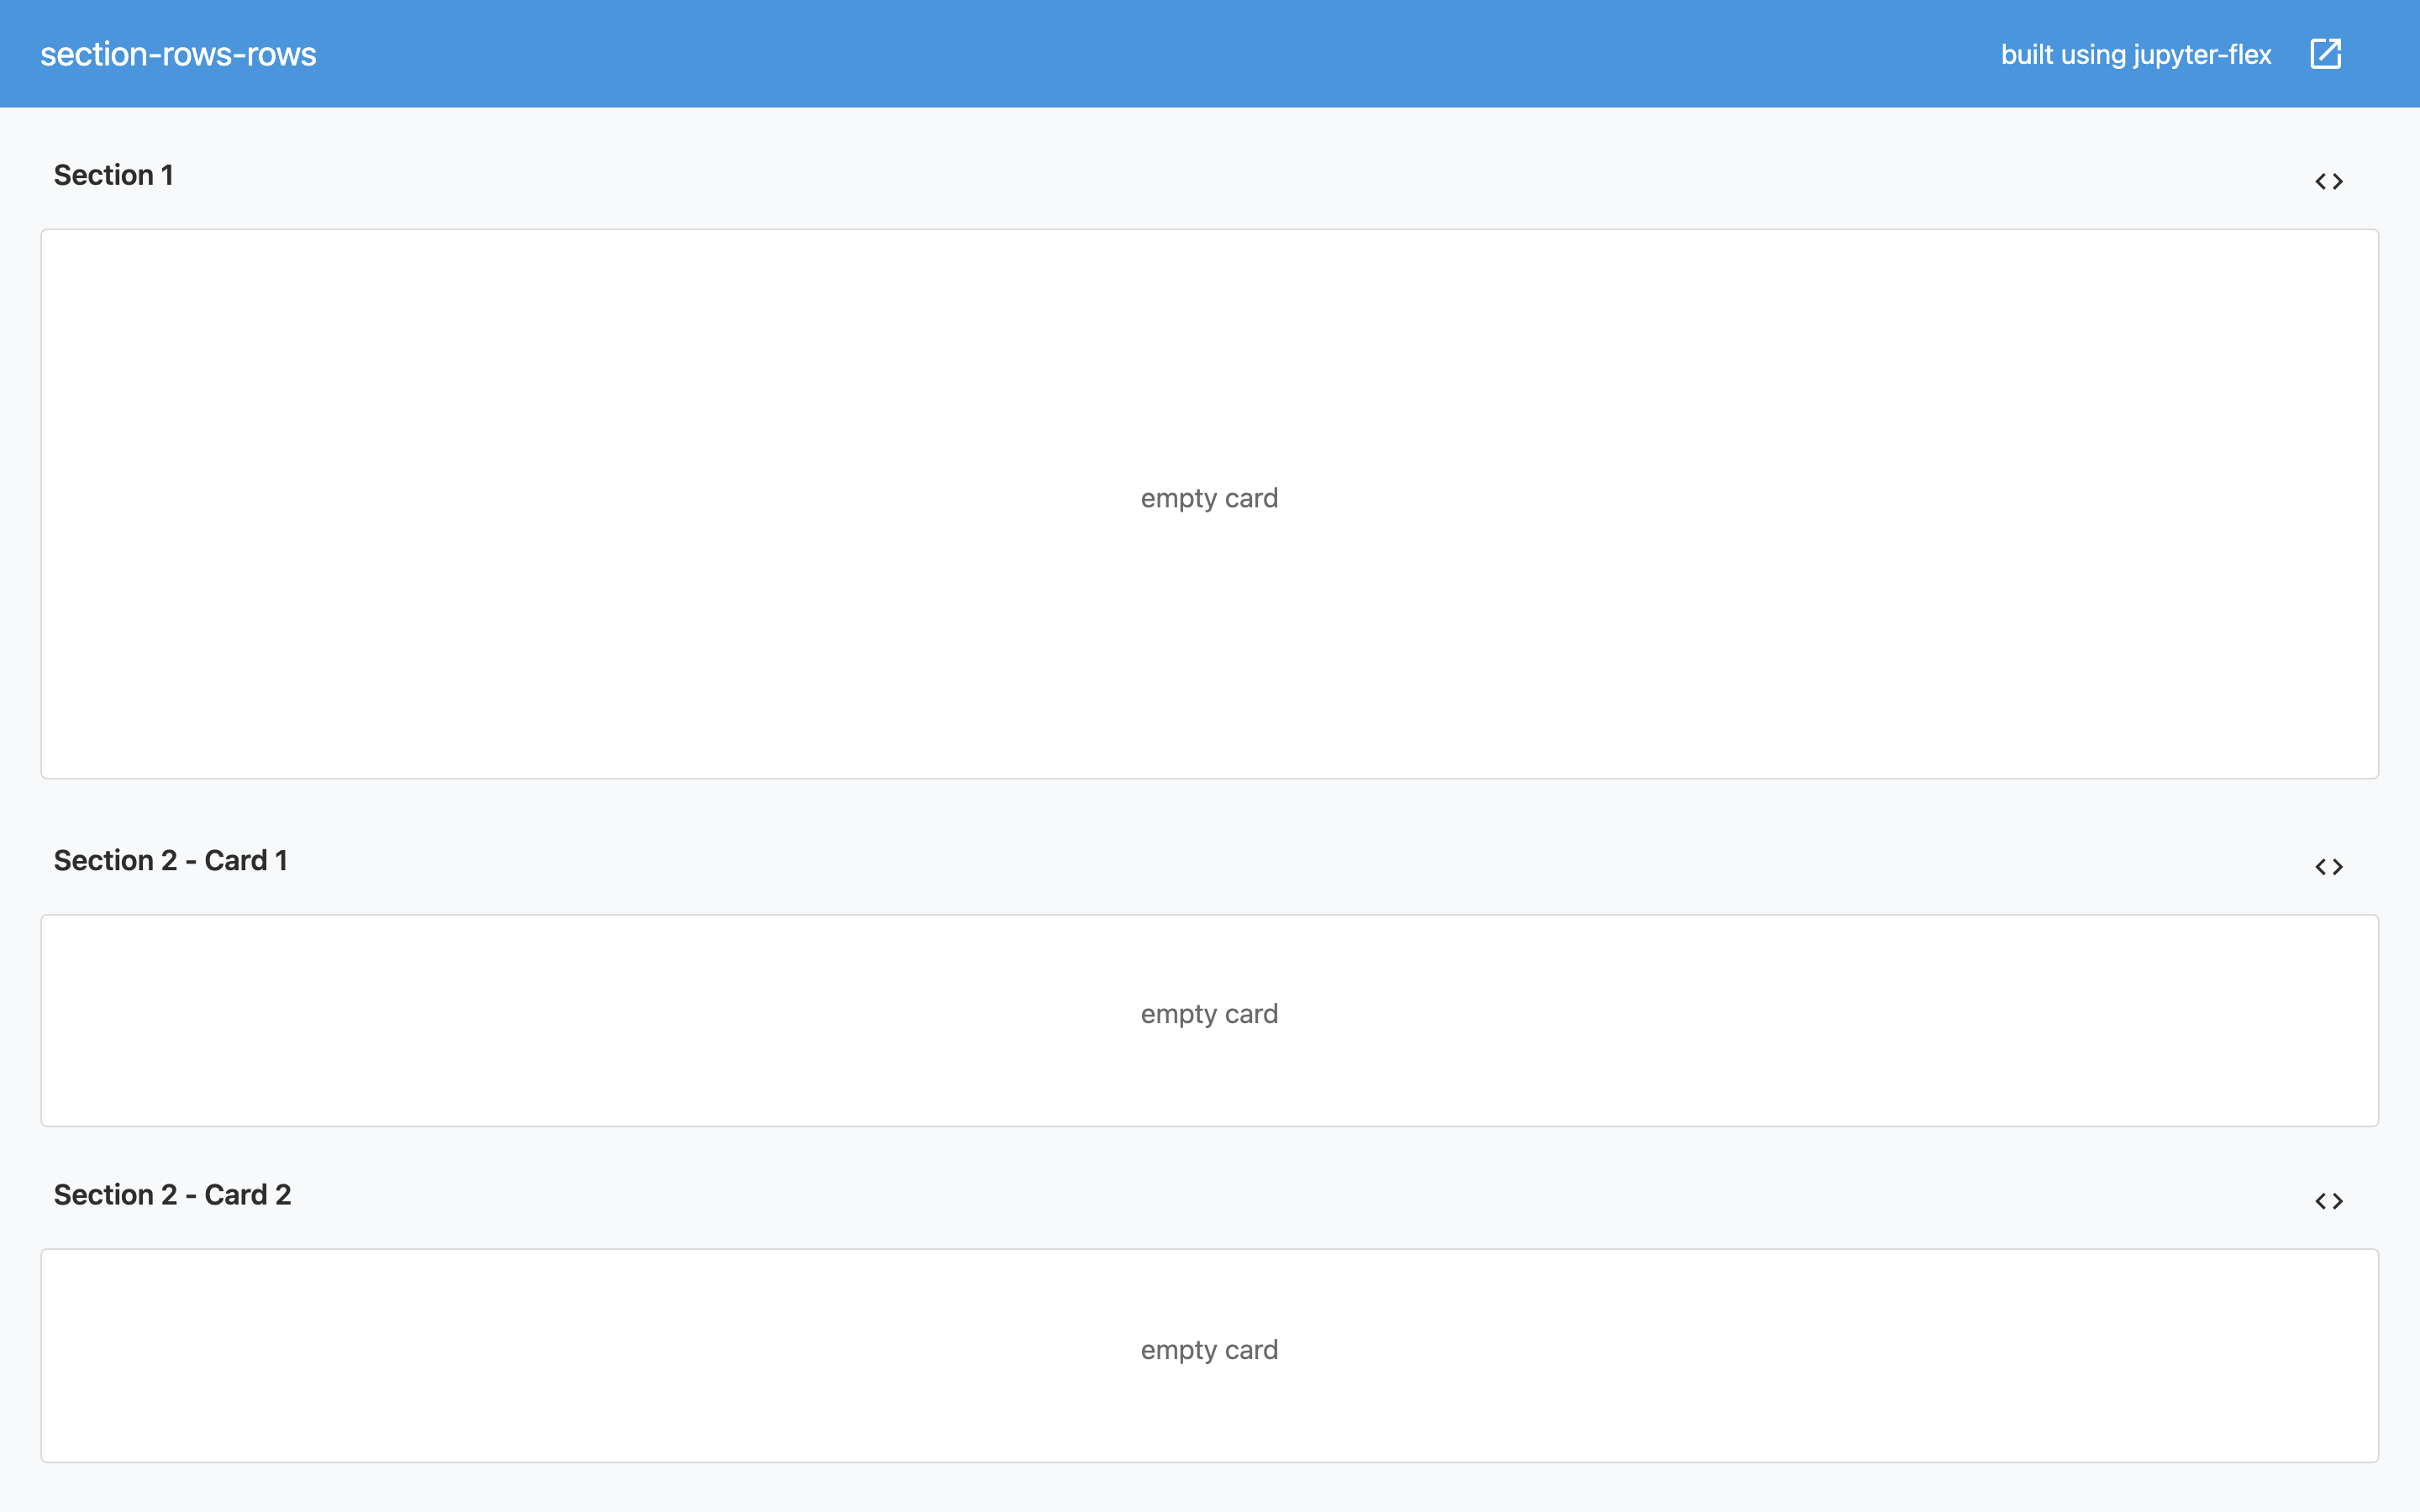Select the 'Section 2 - Card 2' heading
This screenshot has width=2420, height=1512.
tap(172, 1194)
